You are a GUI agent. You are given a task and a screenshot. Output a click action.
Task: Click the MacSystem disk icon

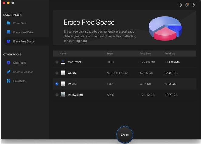[x=63, y=95]
